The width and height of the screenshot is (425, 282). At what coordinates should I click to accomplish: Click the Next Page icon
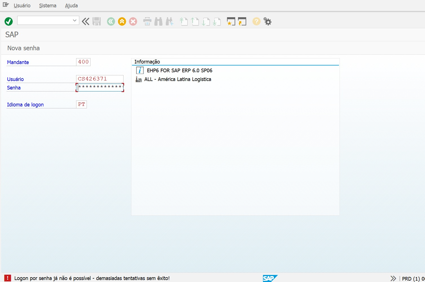point(206,21)
